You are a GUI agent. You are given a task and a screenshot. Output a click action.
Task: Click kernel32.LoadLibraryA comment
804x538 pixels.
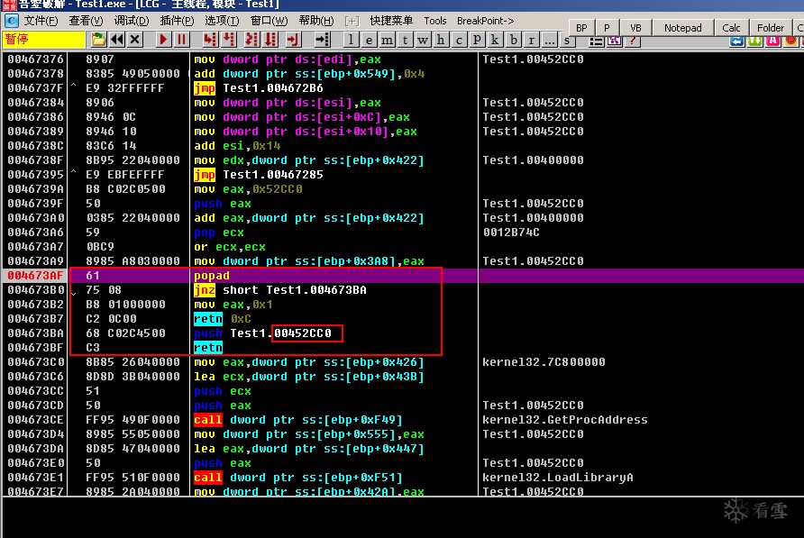[557, 477]
